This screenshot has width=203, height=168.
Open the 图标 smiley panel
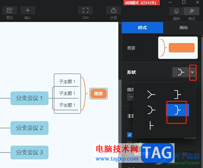click(x=176, y=11)
